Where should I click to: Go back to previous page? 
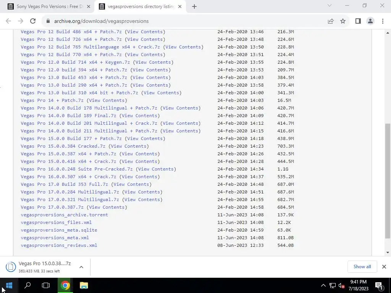[x=8, y=21]
